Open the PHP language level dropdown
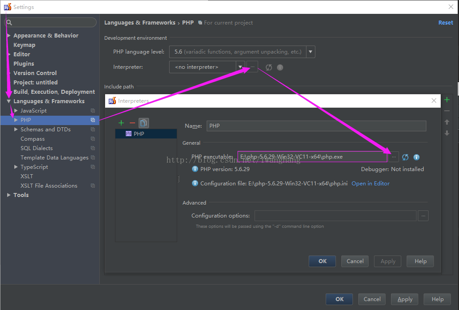459x310 pixels. (311, 52)
